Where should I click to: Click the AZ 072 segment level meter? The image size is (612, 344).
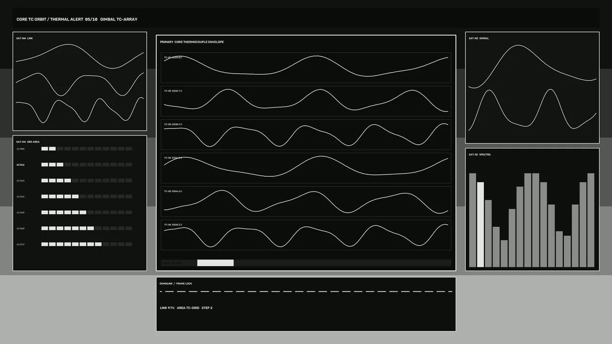(x=87, y=244)
